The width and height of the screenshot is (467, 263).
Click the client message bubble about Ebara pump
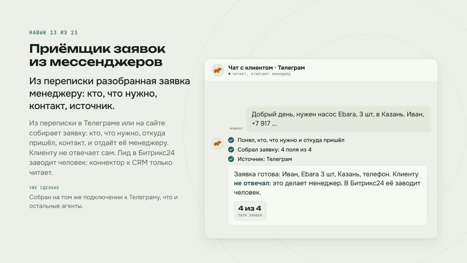coord(339,119)
